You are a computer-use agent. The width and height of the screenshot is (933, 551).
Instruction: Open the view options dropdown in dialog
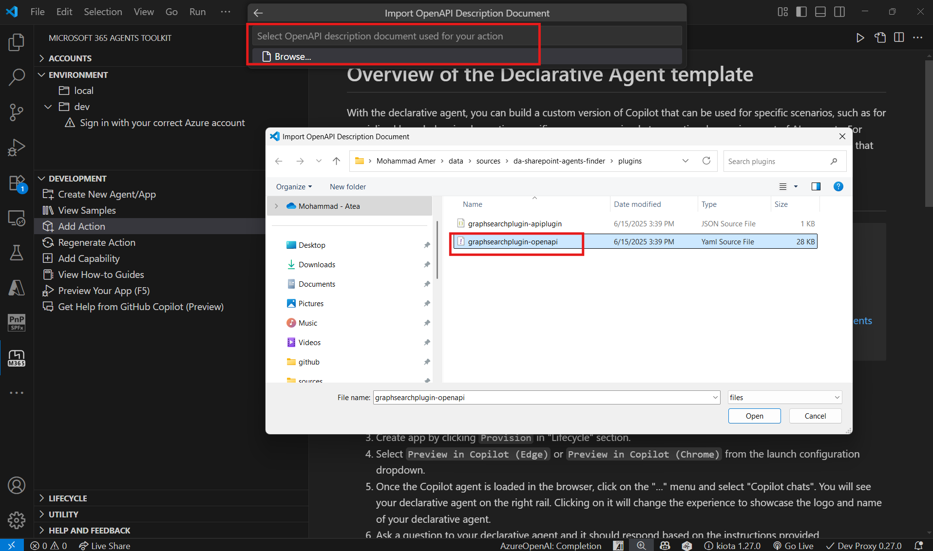tap(796, 186)
